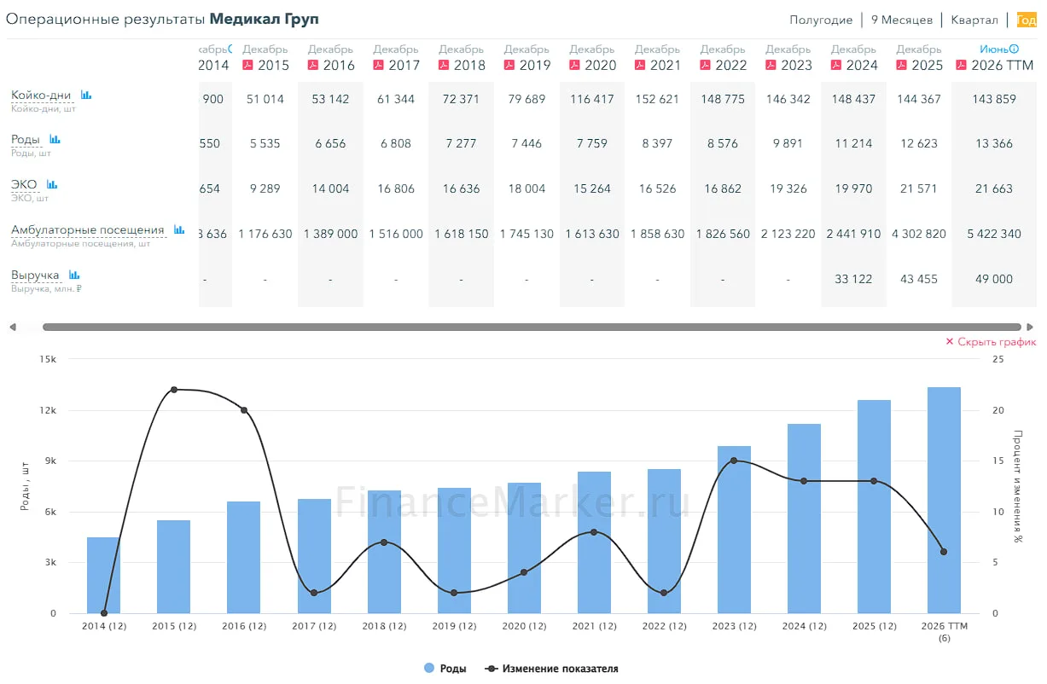This screenshot has height=684, width=1047.
Task: Click Амбулаторные посещения value 1 176 630
Action: click(265, 234)
